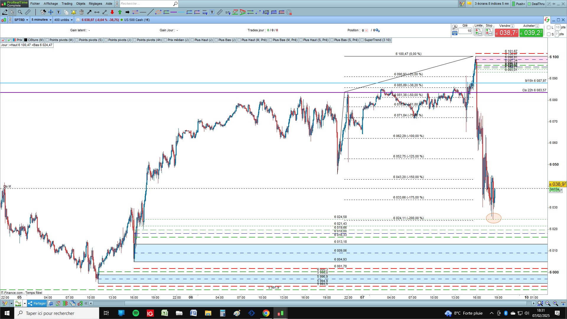The image size is (567, 319).
Task: Click the Partager share button
Action: click(x=37, y=303)
